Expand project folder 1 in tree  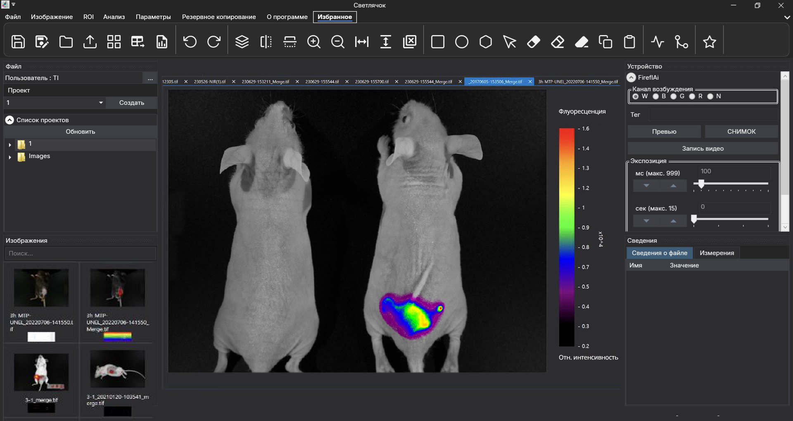tap(10, 145)
